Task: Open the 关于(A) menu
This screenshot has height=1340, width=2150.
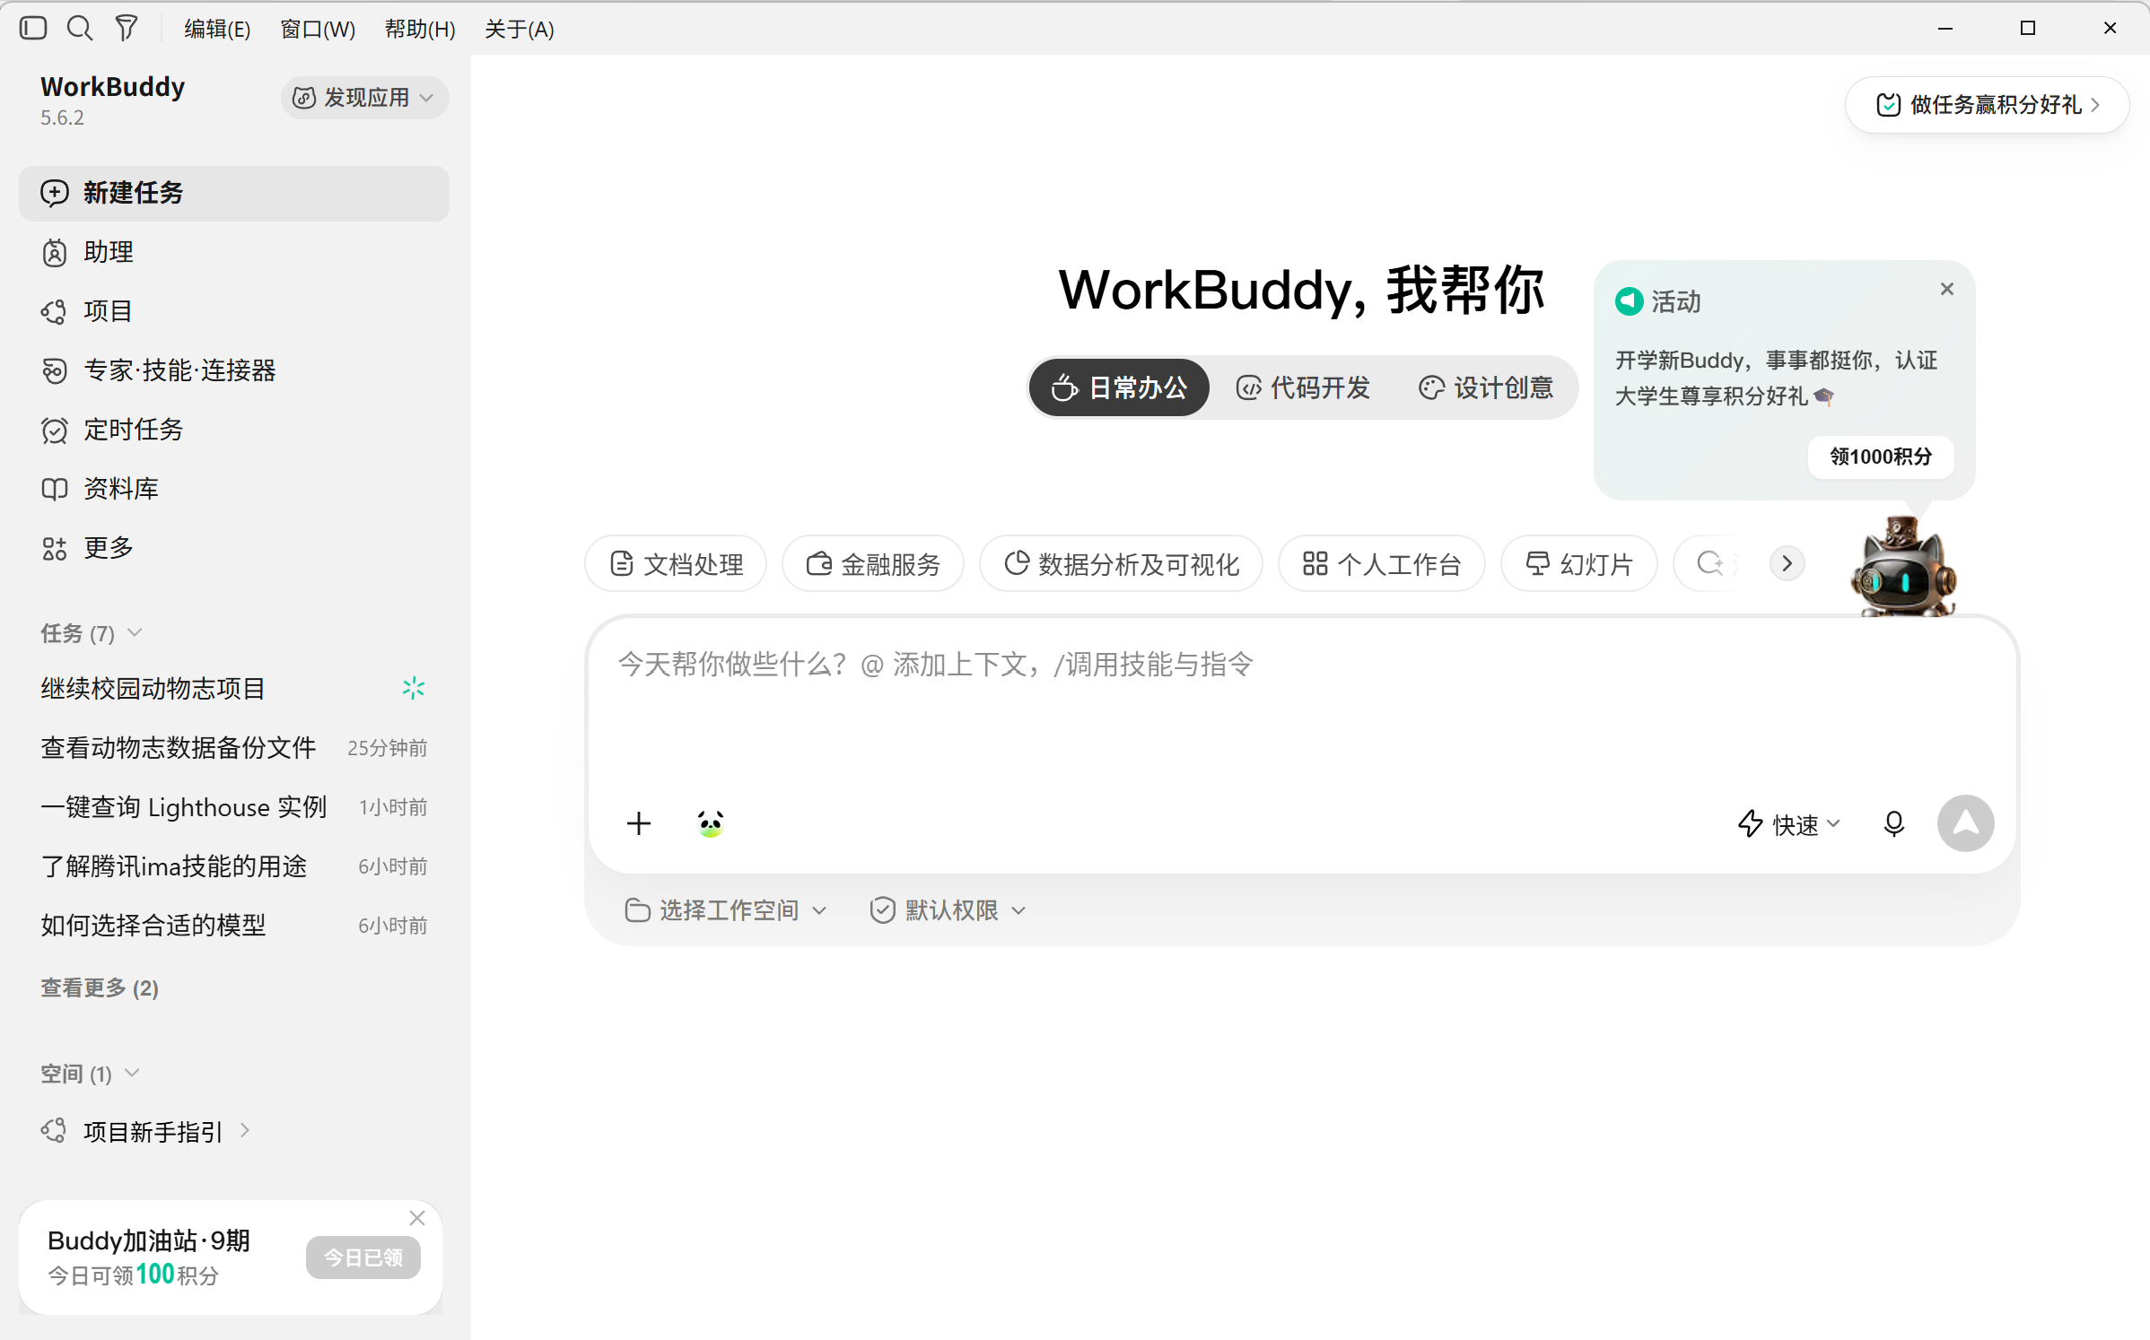Action: pyautogui.click(x=520, y=29)
